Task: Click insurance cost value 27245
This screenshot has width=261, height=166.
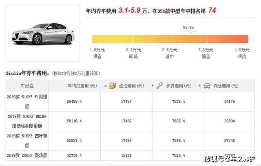Action: (230, 141)
